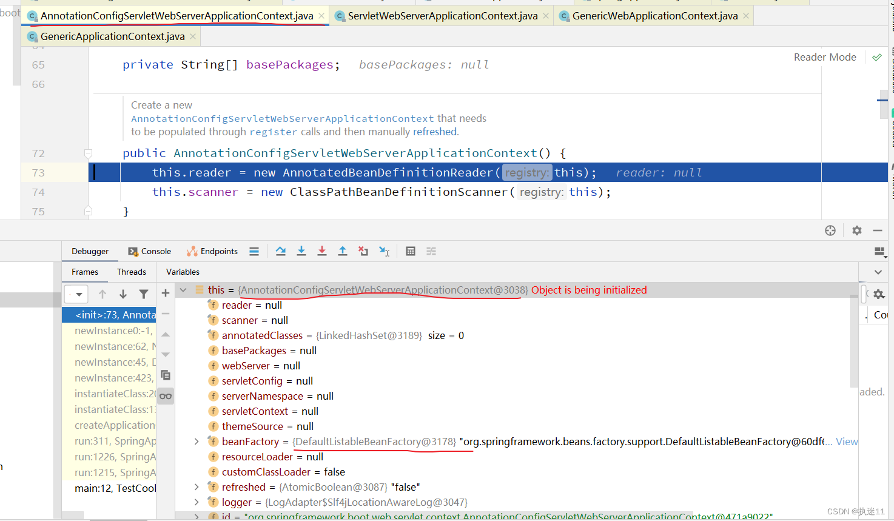Click Show Execution Point icon
This screenshot has width=894, height=521.
pos(254,251)
